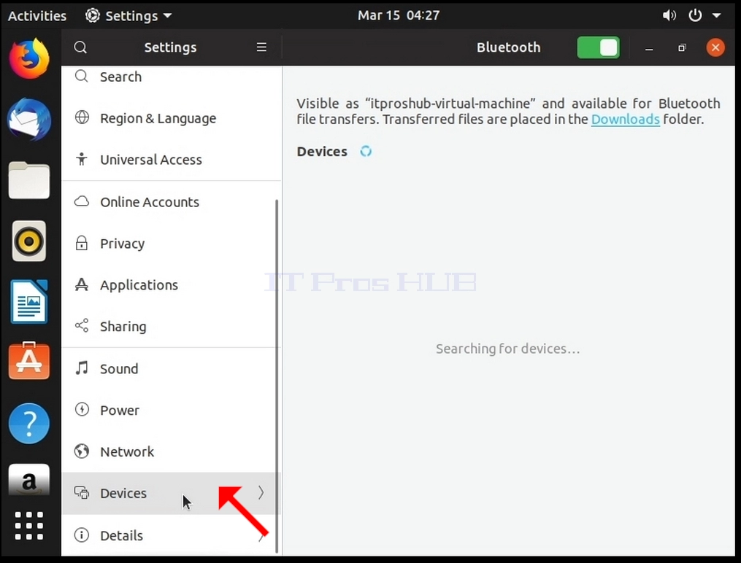Click the Devices sidebar label
Viewport: 741px width, 563px height.
click(123, 493)
